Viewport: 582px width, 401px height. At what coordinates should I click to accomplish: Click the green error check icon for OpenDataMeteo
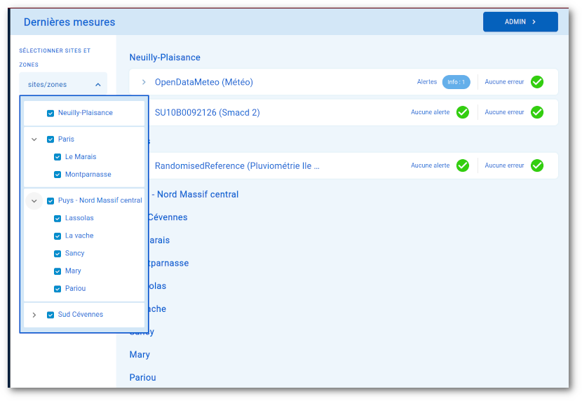[537, 82]
